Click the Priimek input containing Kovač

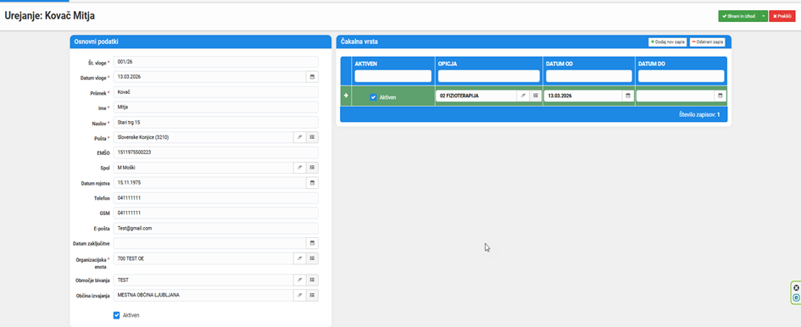tap(215, 92)
